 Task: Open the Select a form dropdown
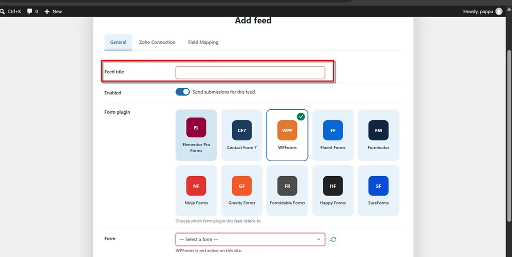click(x=250, y=240)
